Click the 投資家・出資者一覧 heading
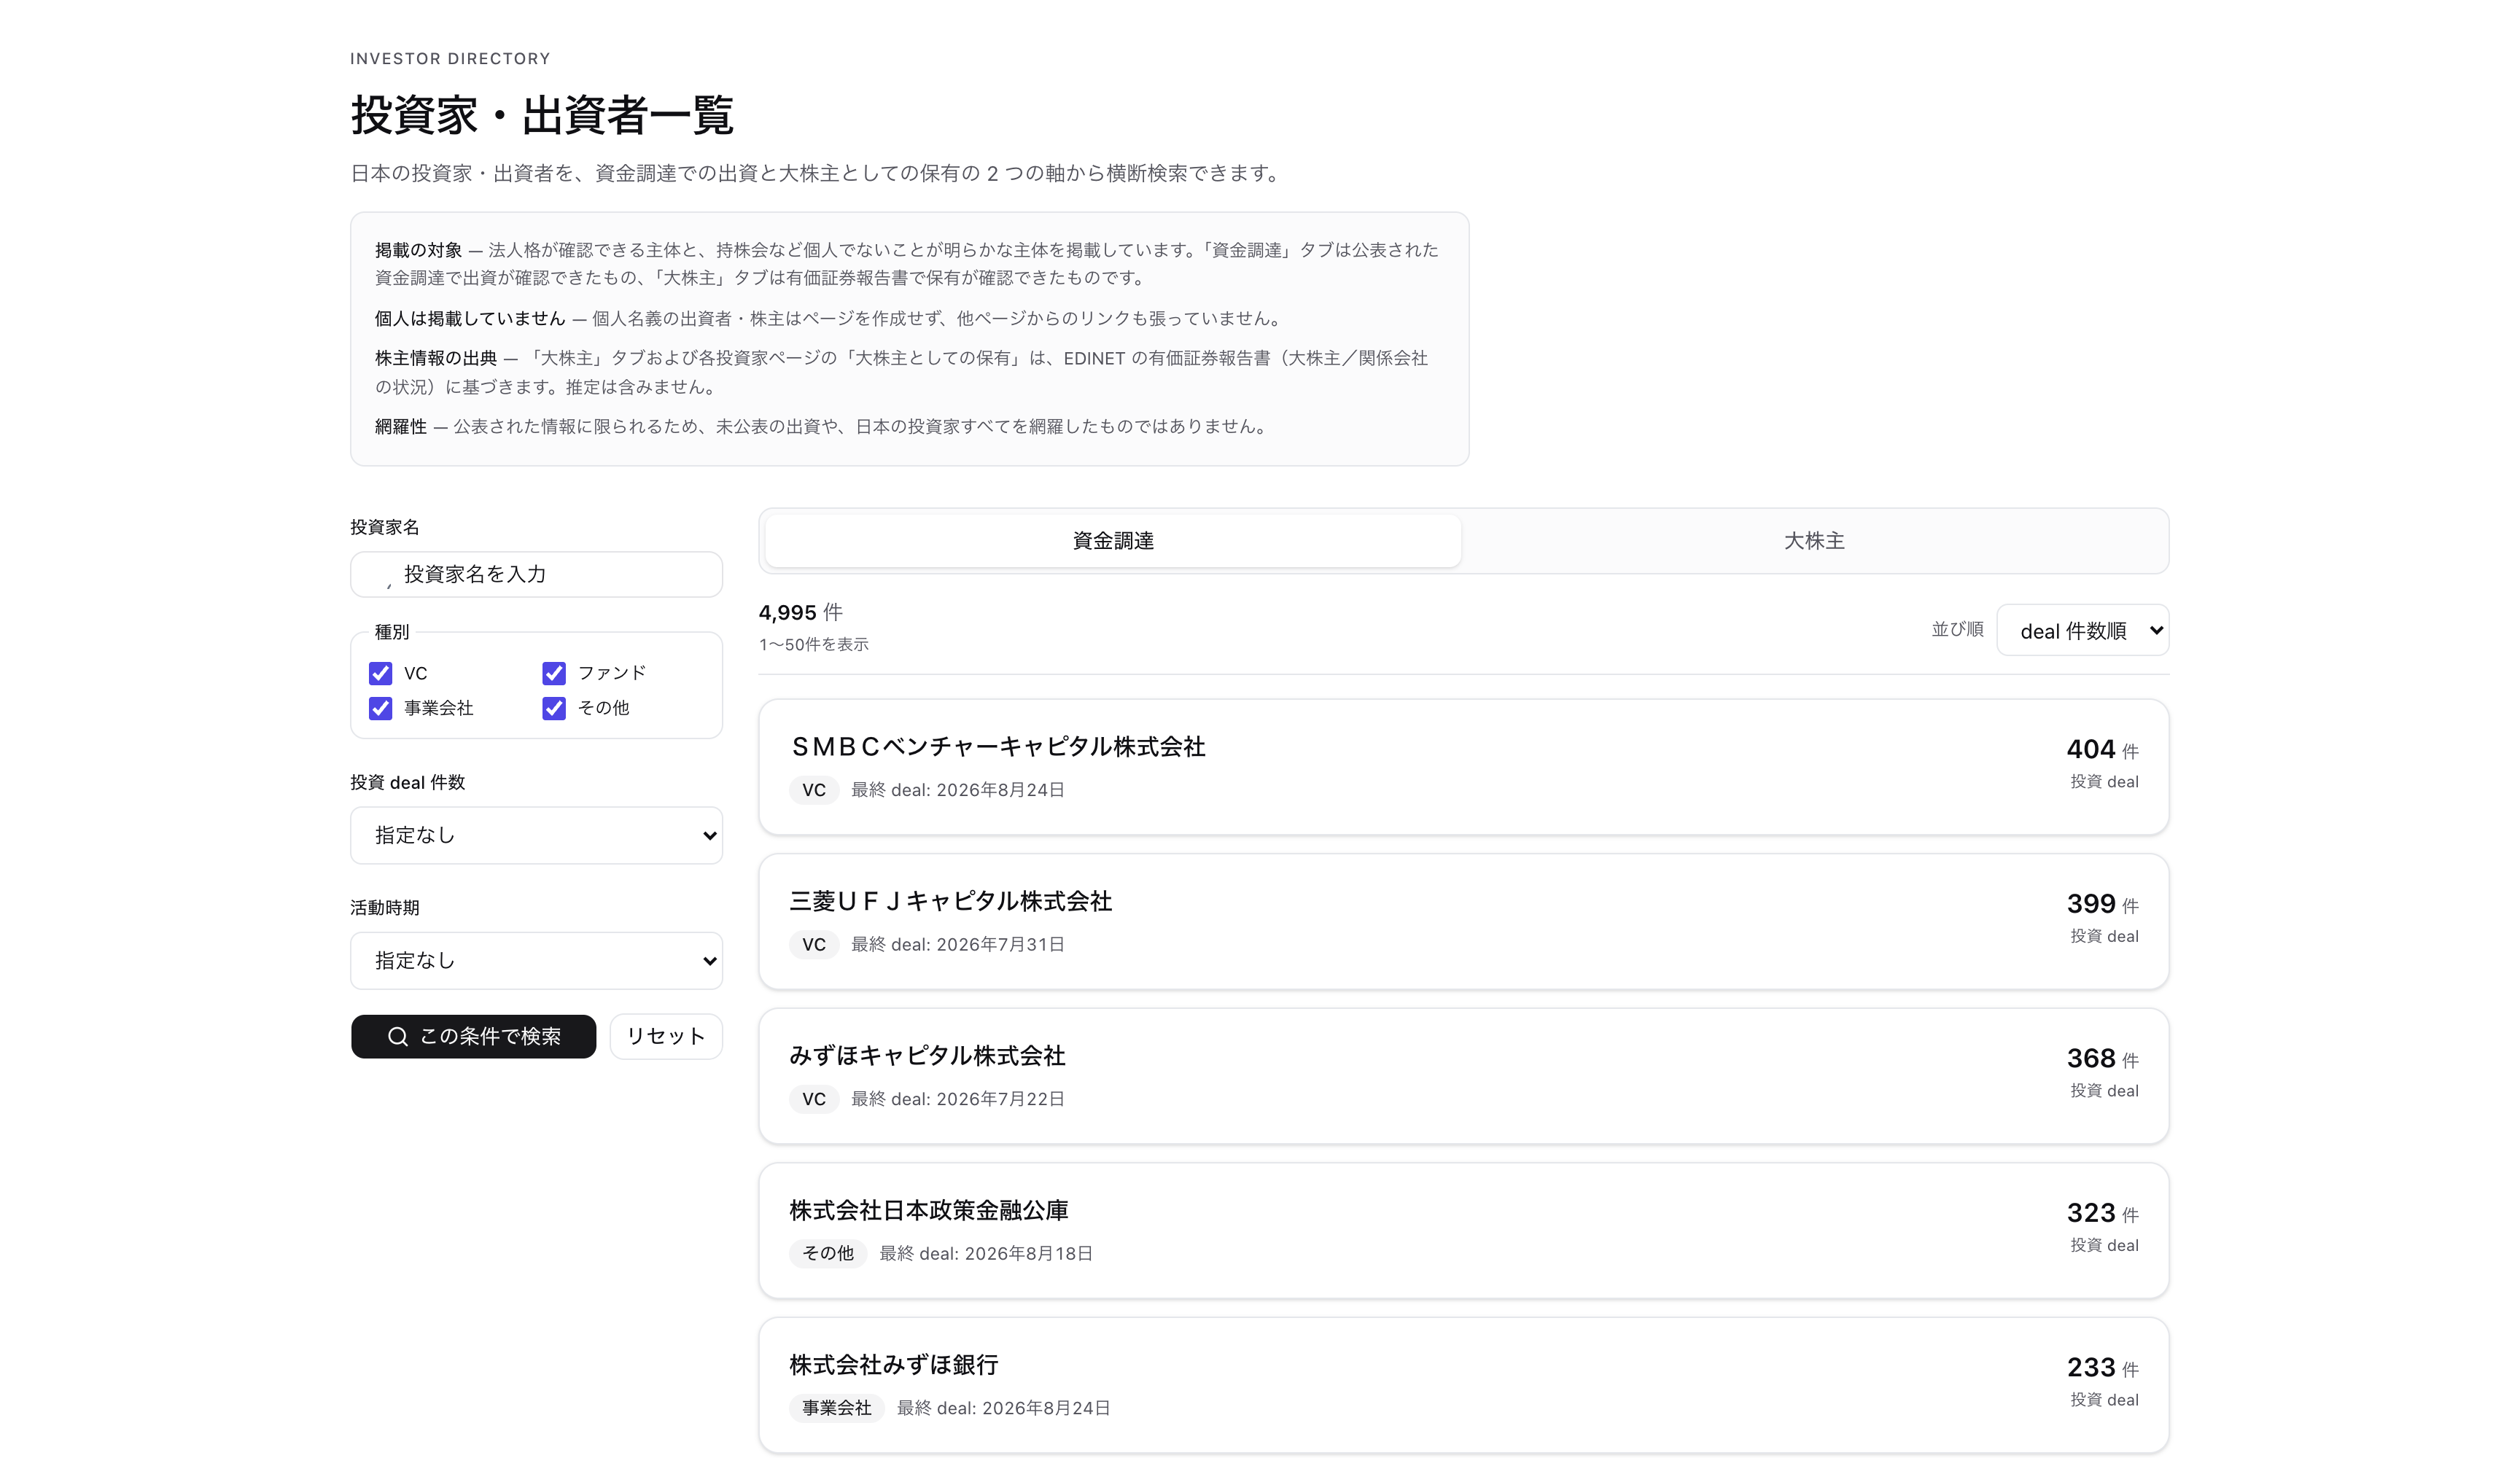The width and height of the screenshot is (2520, 1458). tap(542, 115)
